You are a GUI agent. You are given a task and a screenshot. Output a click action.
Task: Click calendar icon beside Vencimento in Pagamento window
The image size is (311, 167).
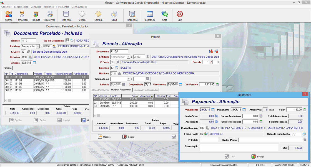point(213,109)
